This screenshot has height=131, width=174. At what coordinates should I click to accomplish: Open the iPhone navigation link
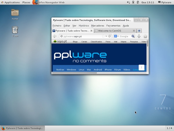(108, 70)
